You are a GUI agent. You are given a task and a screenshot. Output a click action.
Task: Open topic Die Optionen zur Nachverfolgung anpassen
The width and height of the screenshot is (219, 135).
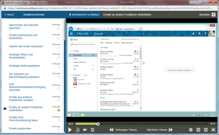[24, 75]
